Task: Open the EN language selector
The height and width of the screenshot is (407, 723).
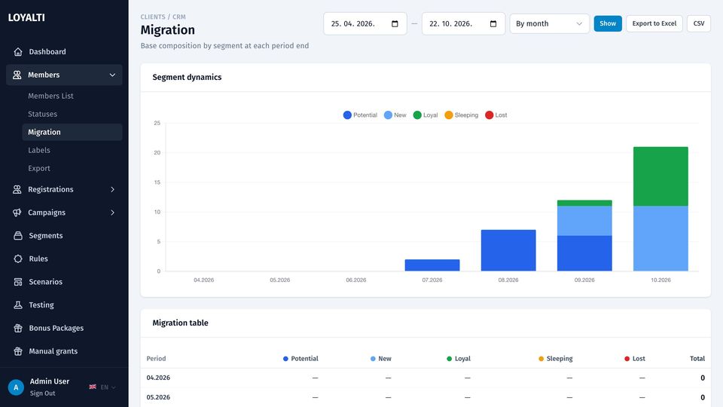Action: (x=108, y=387)
